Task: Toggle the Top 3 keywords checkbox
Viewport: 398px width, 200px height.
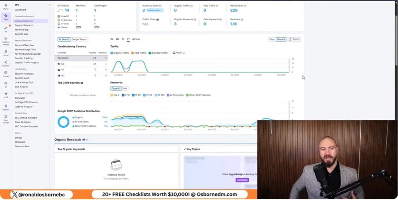Action: (x=112, y=95)
